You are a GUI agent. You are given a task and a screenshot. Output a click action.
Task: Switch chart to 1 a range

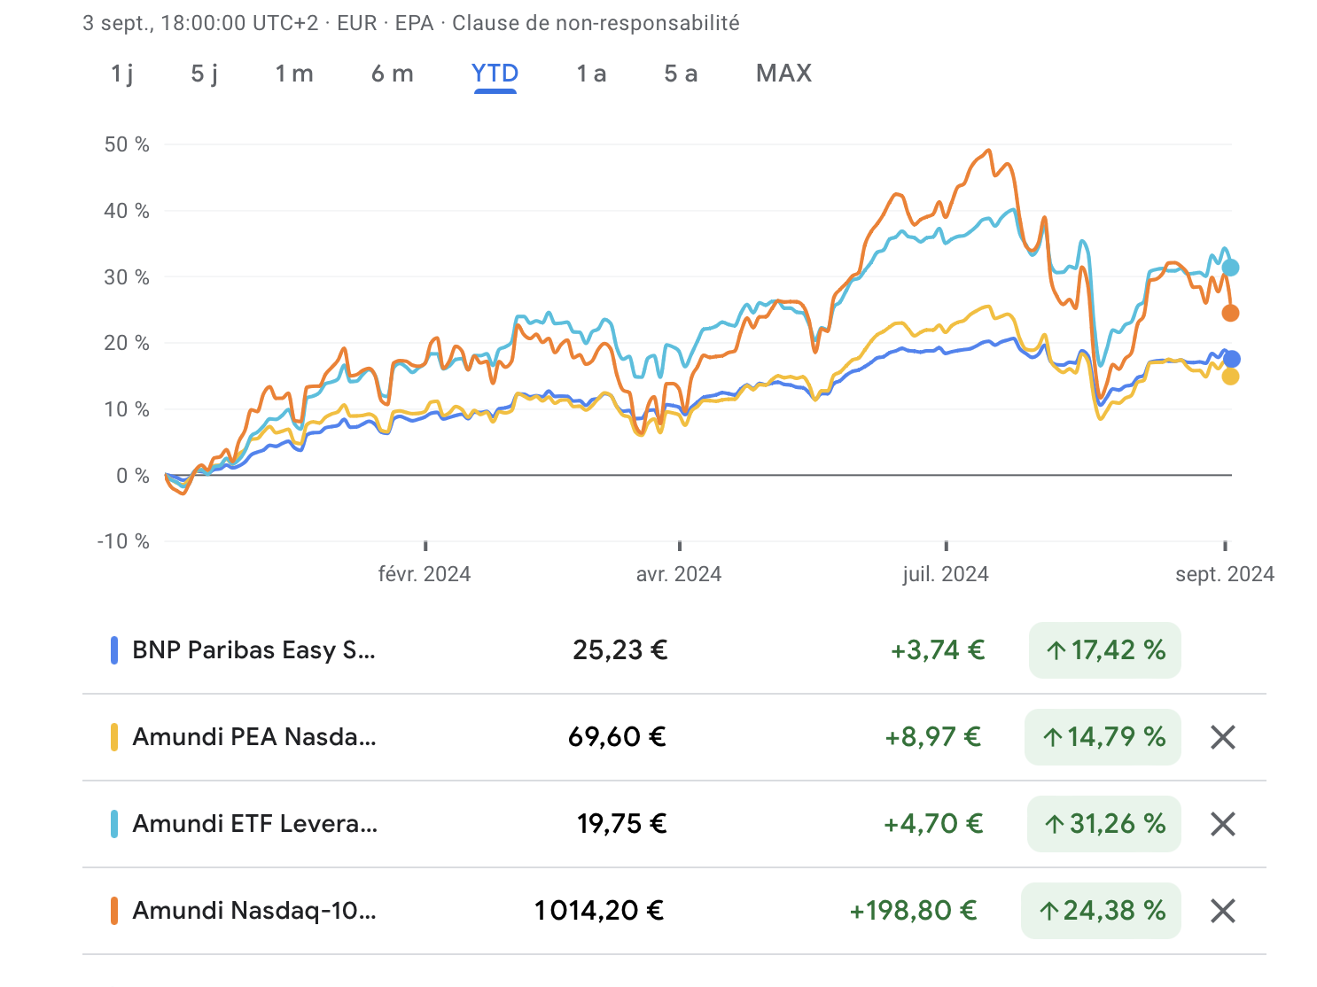click(591, 74)
